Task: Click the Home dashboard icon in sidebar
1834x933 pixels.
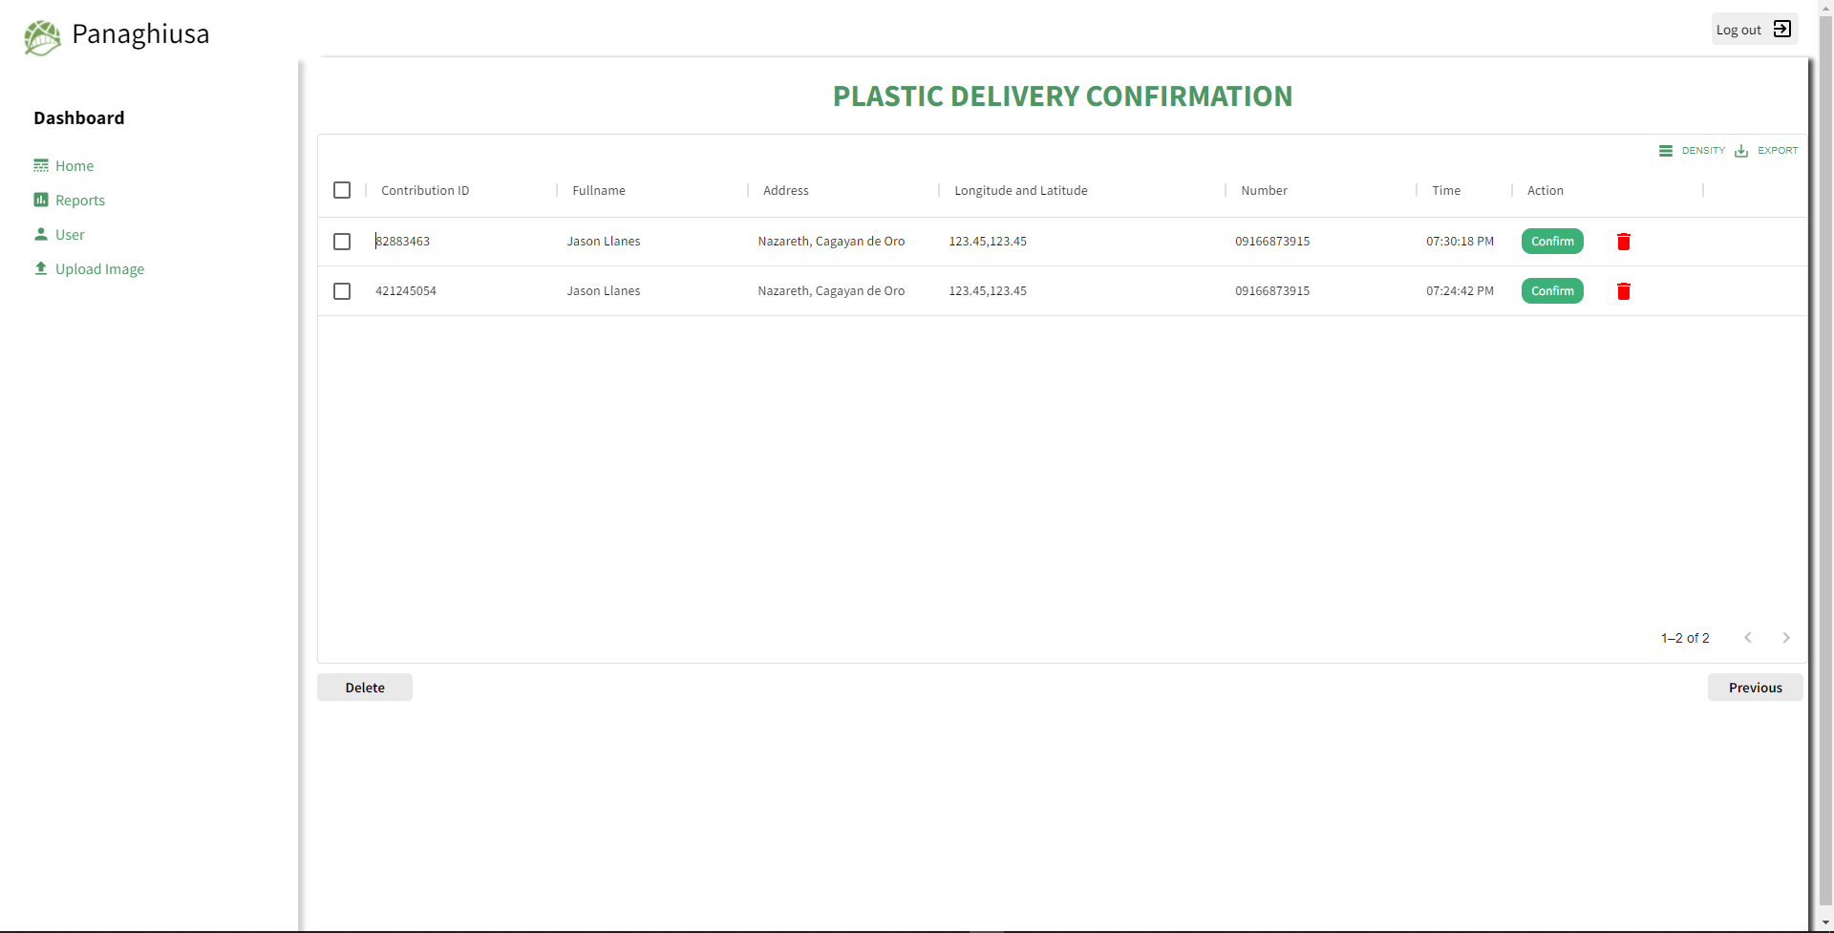Action: click(41, 165)
